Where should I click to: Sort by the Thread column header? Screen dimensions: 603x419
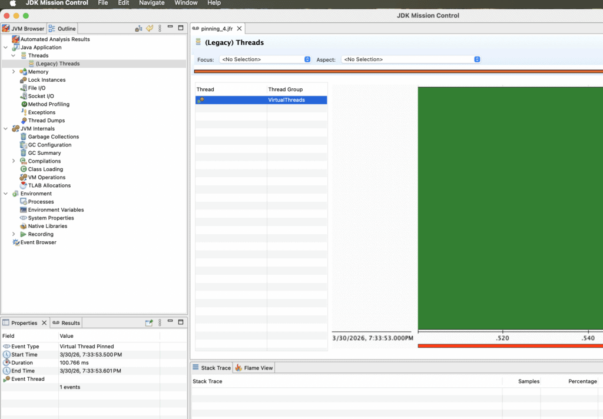coord(231,89)
